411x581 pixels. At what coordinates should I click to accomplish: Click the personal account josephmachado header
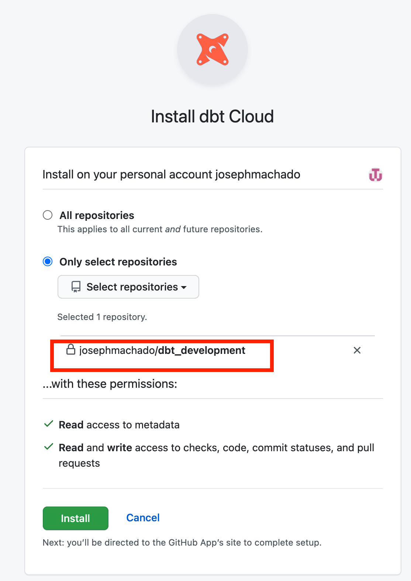click(171, 174)
